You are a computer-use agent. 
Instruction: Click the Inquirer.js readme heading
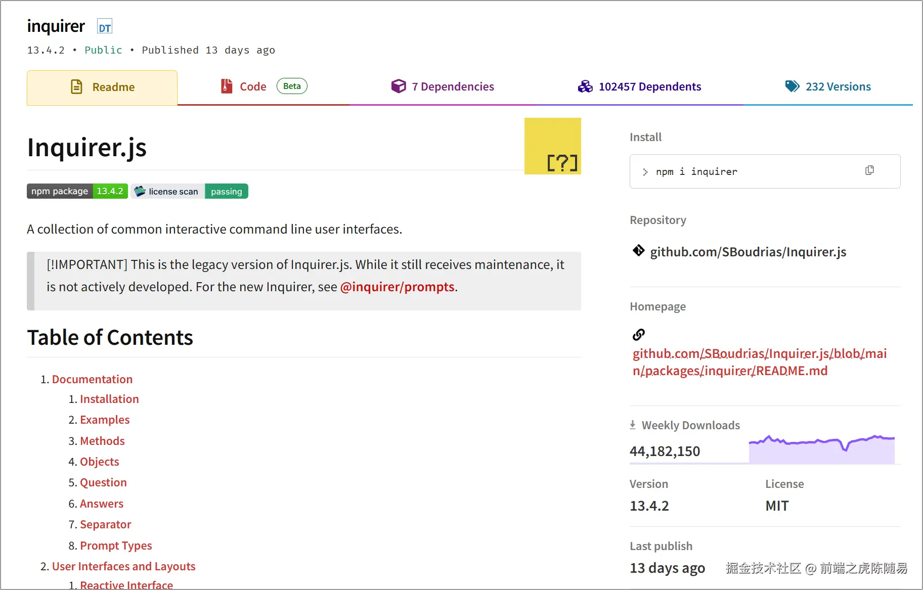87,147
